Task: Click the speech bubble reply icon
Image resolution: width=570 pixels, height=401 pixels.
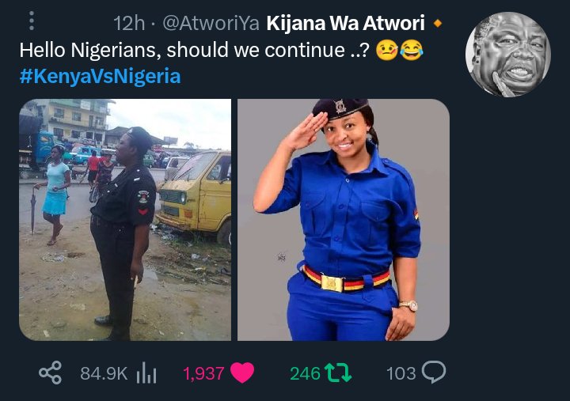Action: tap(434, 373)
